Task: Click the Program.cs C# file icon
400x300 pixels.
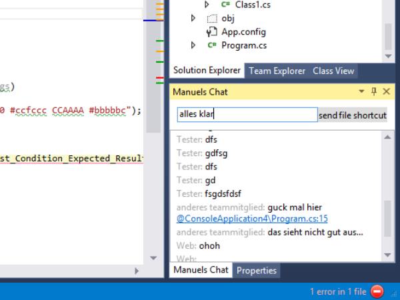Action: pos(212,45)
